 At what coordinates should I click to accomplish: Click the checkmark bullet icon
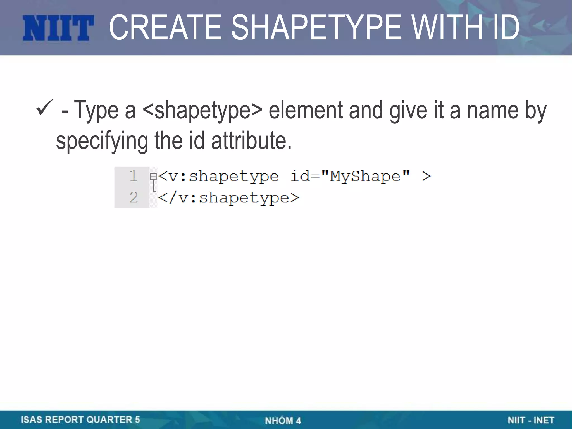[45, 108]
